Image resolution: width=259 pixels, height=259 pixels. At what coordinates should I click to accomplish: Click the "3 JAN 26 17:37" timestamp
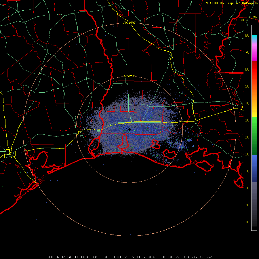coord(195,257)
